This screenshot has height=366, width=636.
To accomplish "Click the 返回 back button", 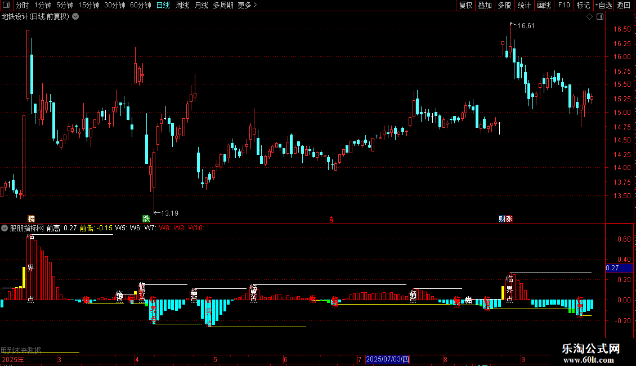I will (624, 5).
